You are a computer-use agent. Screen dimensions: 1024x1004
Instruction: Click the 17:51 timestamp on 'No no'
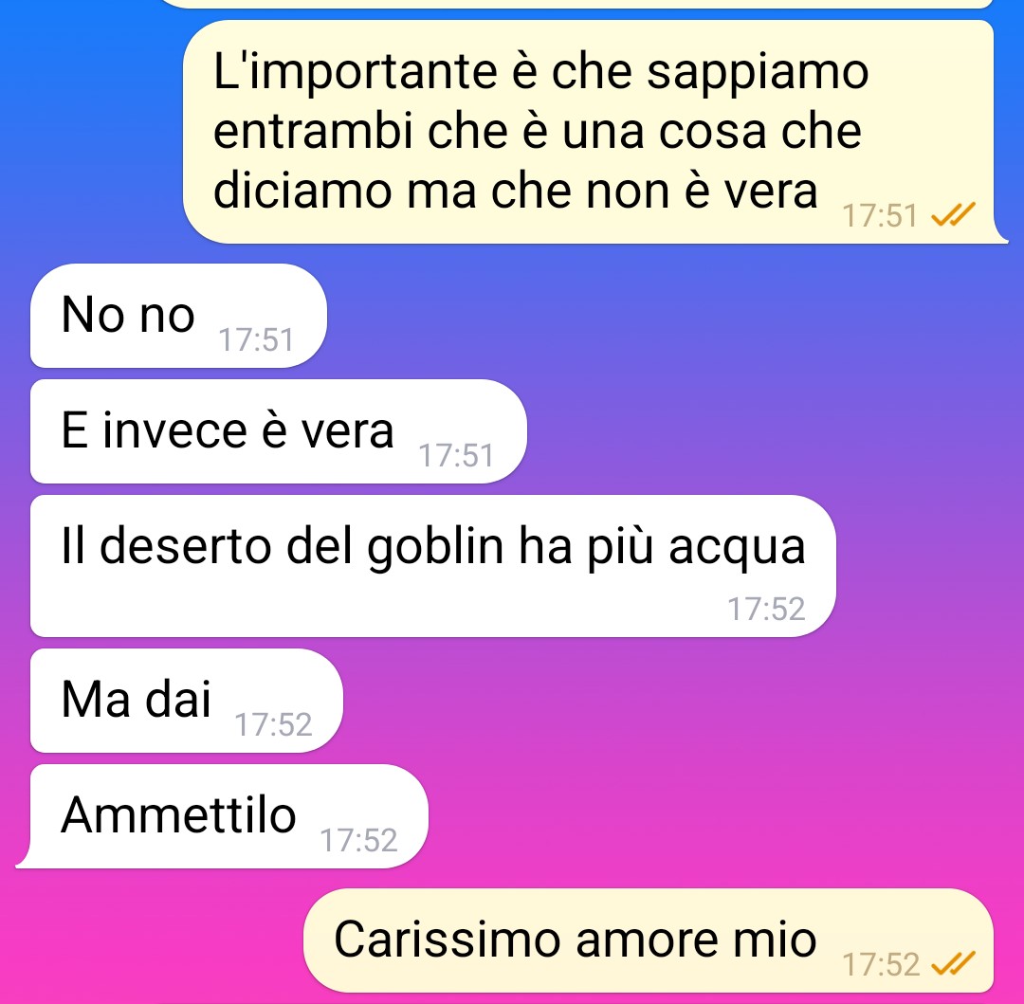256,340
